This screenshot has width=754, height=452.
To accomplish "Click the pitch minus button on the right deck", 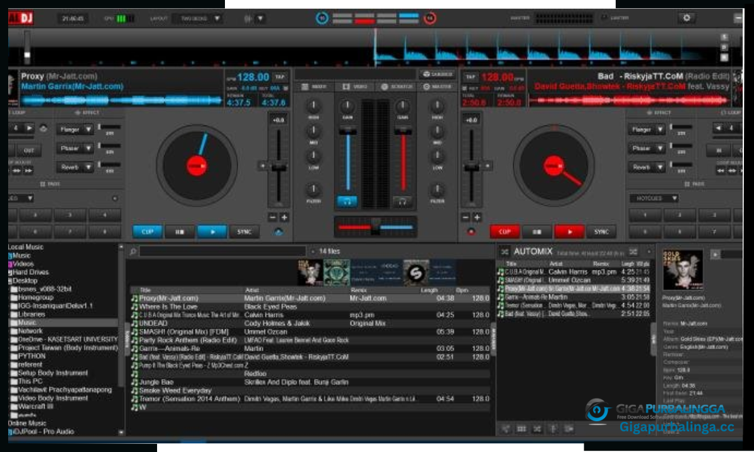I will [467, 217].
